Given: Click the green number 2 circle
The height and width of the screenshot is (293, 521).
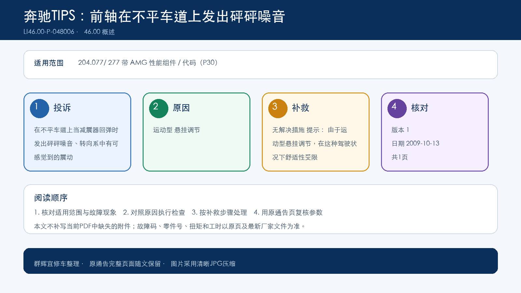Looking at the screenshot, I should (x=159, y=108).
